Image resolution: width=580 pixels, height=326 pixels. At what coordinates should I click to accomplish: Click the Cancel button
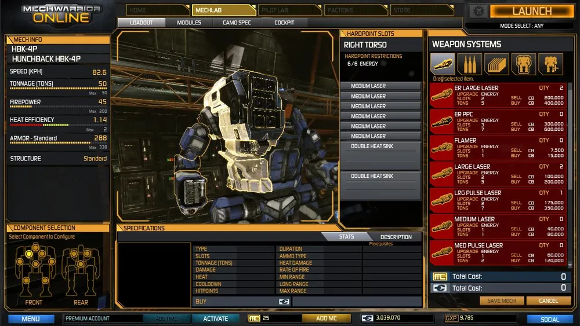[549, 301]
